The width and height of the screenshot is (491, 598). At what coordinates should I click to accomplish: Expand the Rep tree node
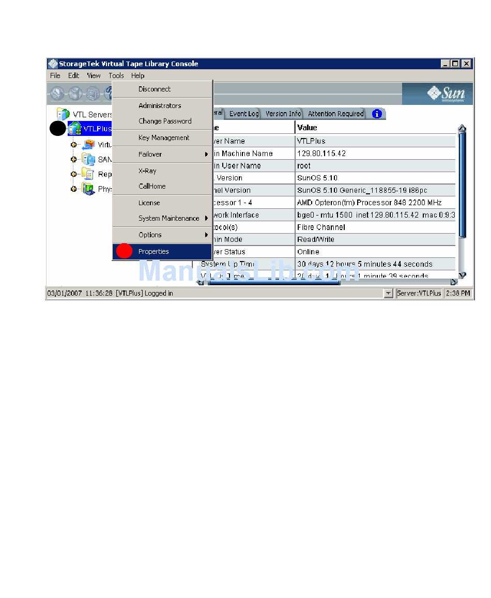pyautogui.click(x=73, y=174)
